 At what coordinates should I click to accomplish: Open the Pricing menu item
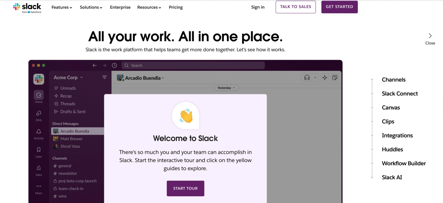pyautogui.click(x=176, y=7)
